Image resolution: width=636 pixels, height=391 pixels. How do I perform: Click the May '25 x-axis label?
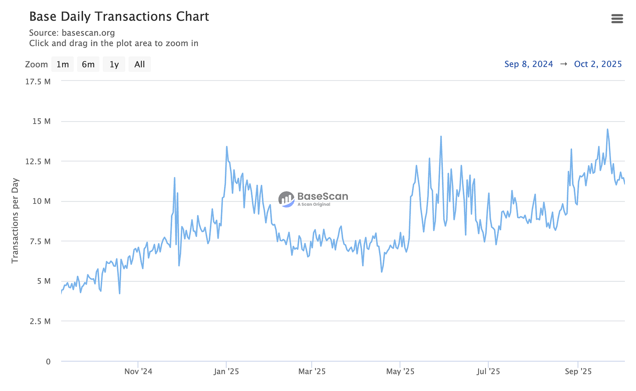(400, 372)
